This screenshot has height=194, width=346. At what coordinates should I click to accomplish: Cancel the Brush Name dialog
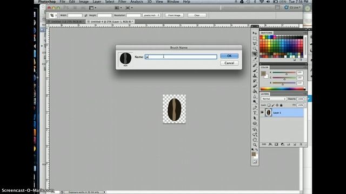coord(229,63)
